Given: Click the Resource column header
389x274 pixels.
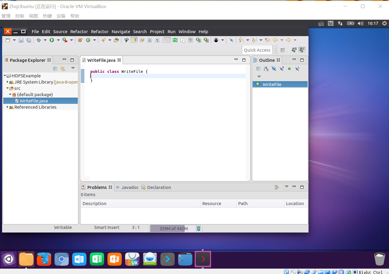Looking at the screenshot, I should coord(218,204).
